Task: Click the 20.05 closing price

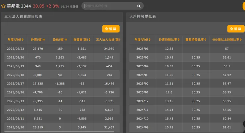Action: (39, 6)
